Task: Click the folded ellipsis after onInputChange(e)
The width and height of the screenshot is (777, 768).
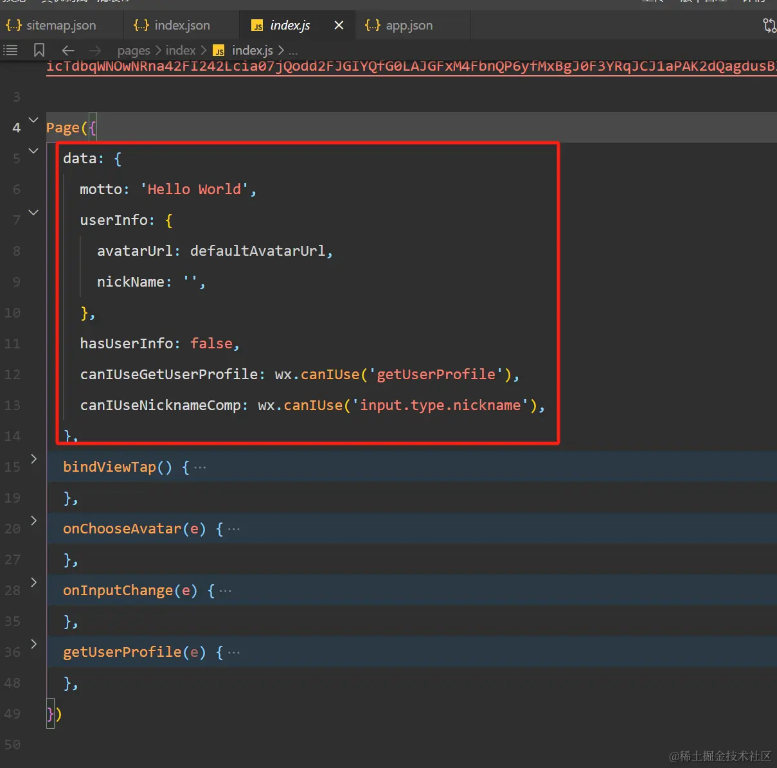Action: tap(226, 591)
